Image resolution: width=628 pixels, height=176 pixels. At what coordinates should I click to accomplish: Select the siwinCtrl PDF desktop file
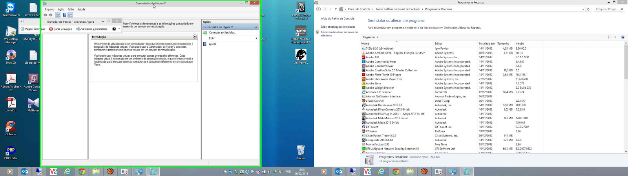click(11, 105)
